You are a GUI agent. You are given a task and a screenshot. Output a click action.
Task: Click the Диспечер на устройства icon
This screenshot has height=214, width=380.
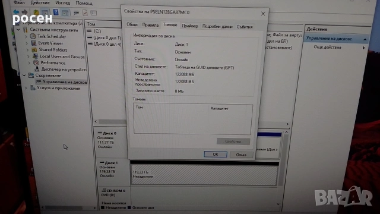pos(37,69)
